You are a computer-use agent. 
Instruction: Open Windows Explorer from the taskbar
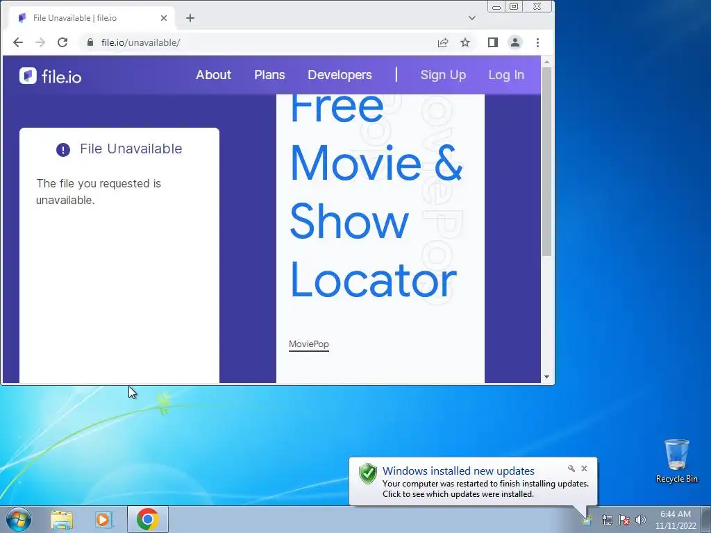[62, 519]
